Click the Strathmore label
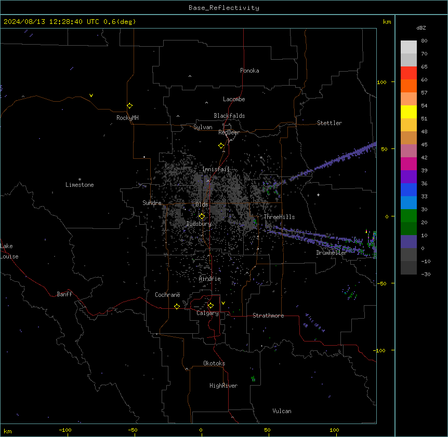The height and width of the screenshot is (437, 448). pos(268,316)
